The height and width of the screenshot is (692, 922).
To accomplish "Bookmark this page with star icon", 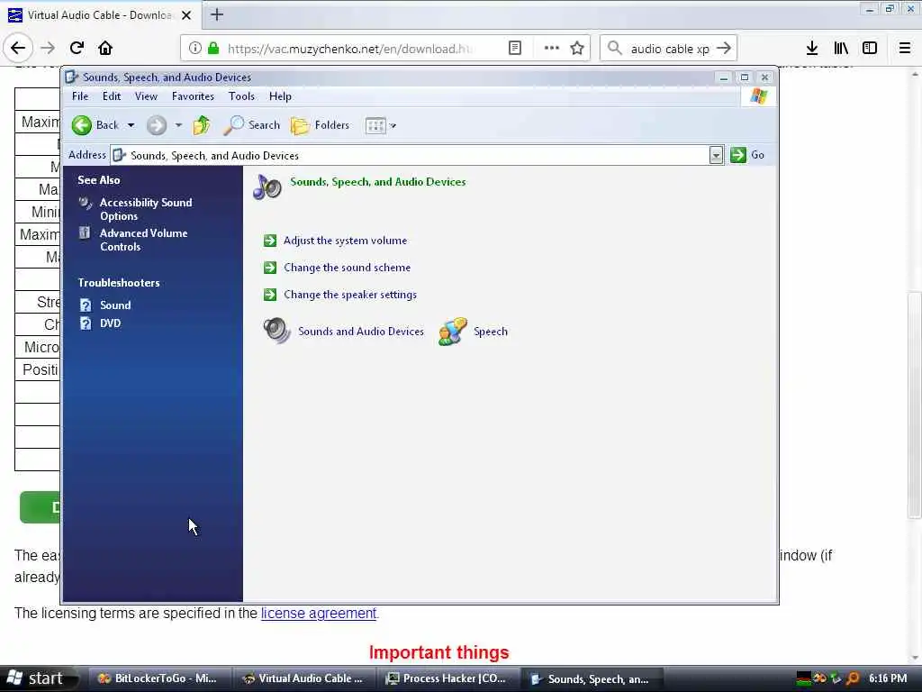I will tap(577, 49).
